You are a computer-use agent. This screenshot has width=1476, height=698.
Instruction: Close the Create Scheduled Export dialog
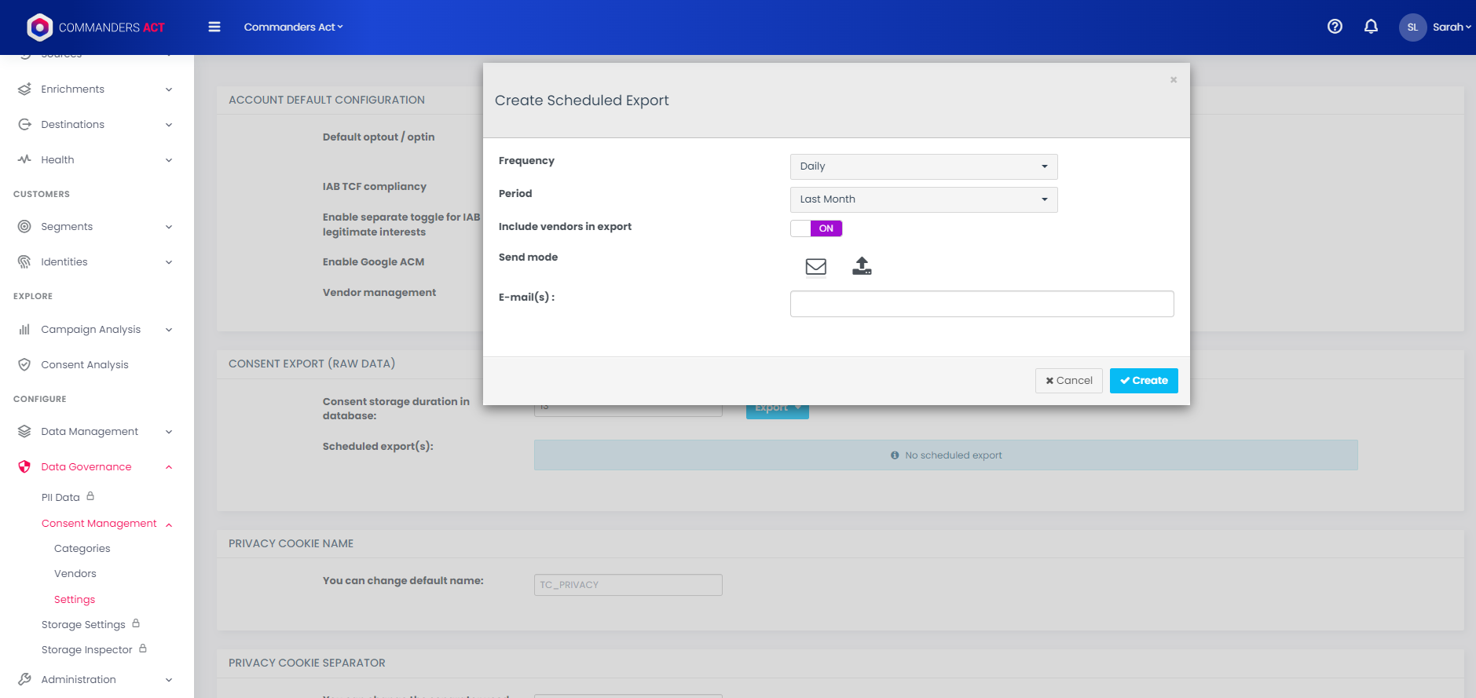pyautogui.click(x=1173, y=80)
